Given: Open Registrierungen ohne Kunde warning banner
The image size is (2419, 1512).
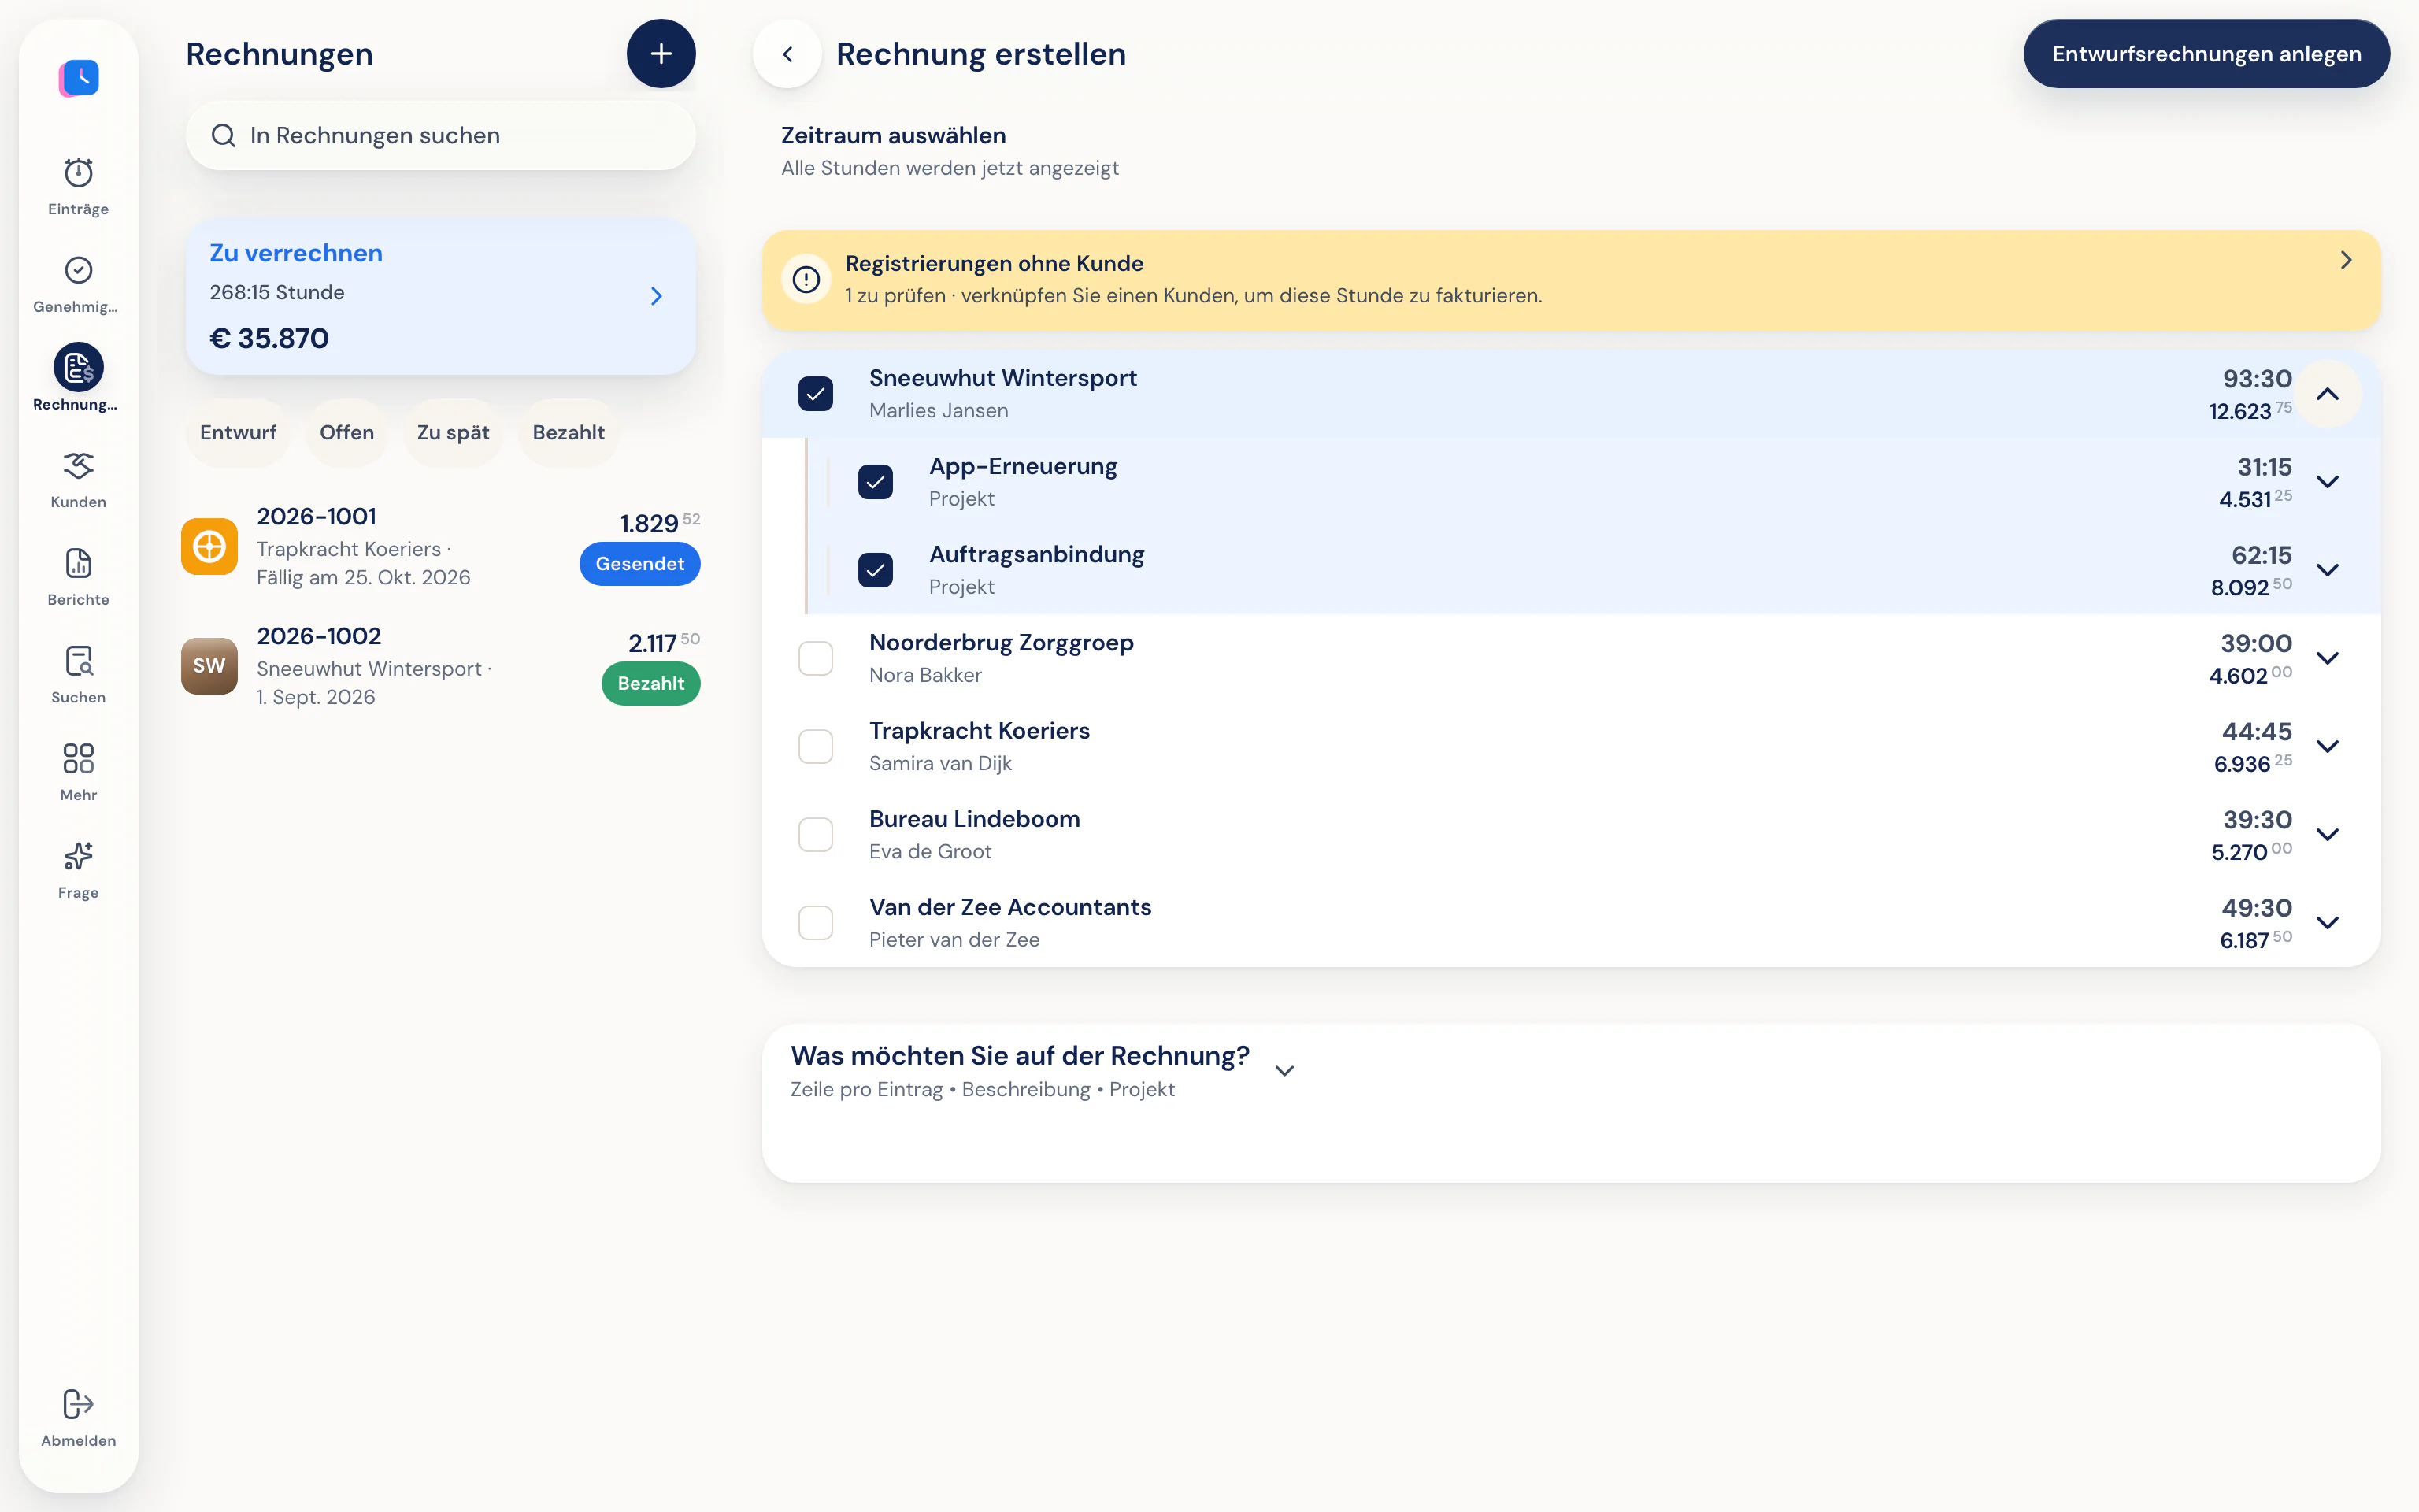Looking at the screenshot, I should point(1570,280).
